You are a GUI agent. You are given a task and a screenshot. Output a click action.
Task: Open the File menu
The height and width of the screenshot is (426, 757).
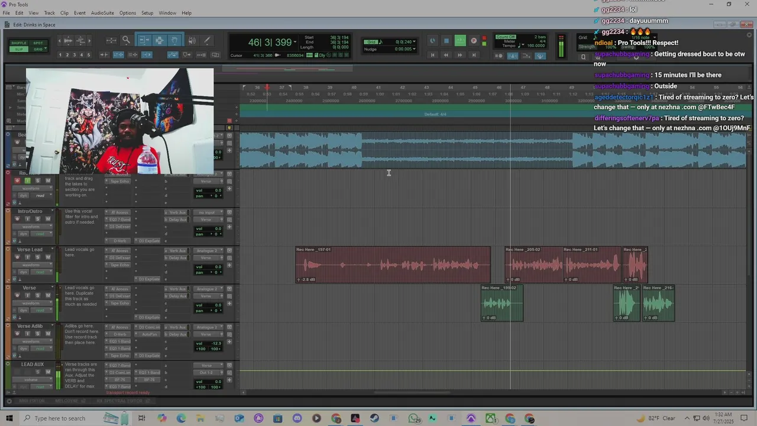7,13
